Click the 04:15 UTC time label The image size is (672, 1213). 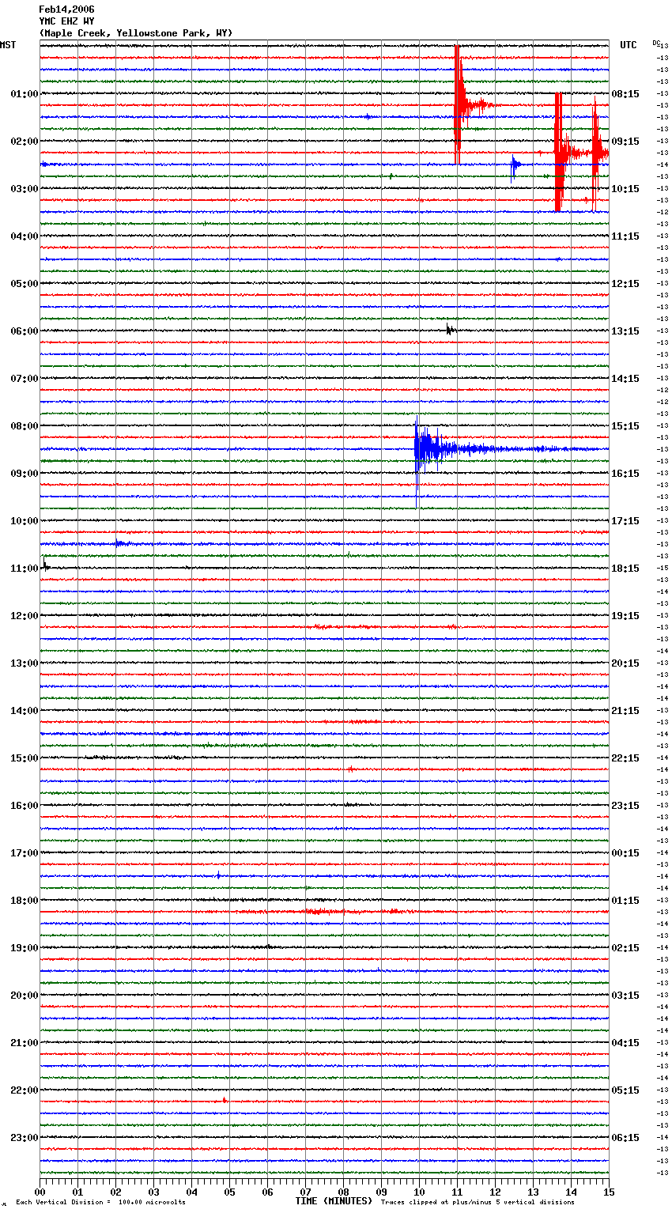[625, 1043]
